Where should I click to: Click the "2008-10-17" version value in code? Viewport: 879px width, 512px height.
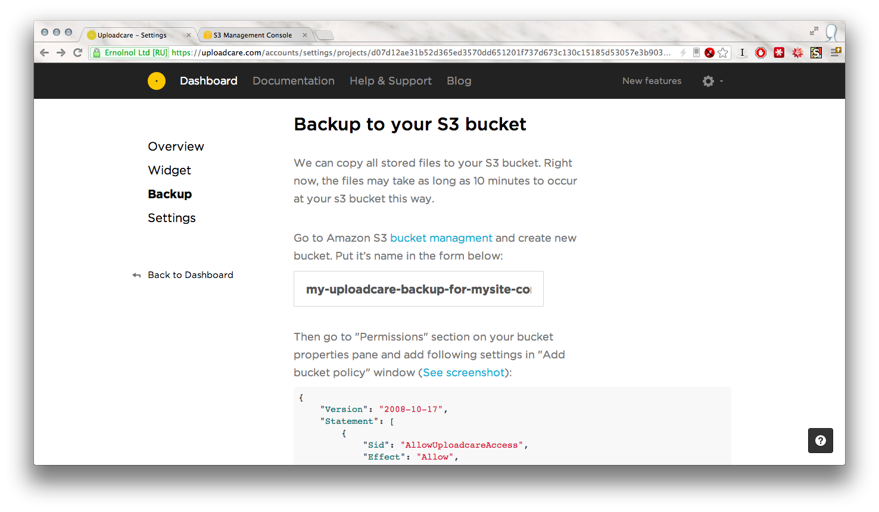point(411,409)
